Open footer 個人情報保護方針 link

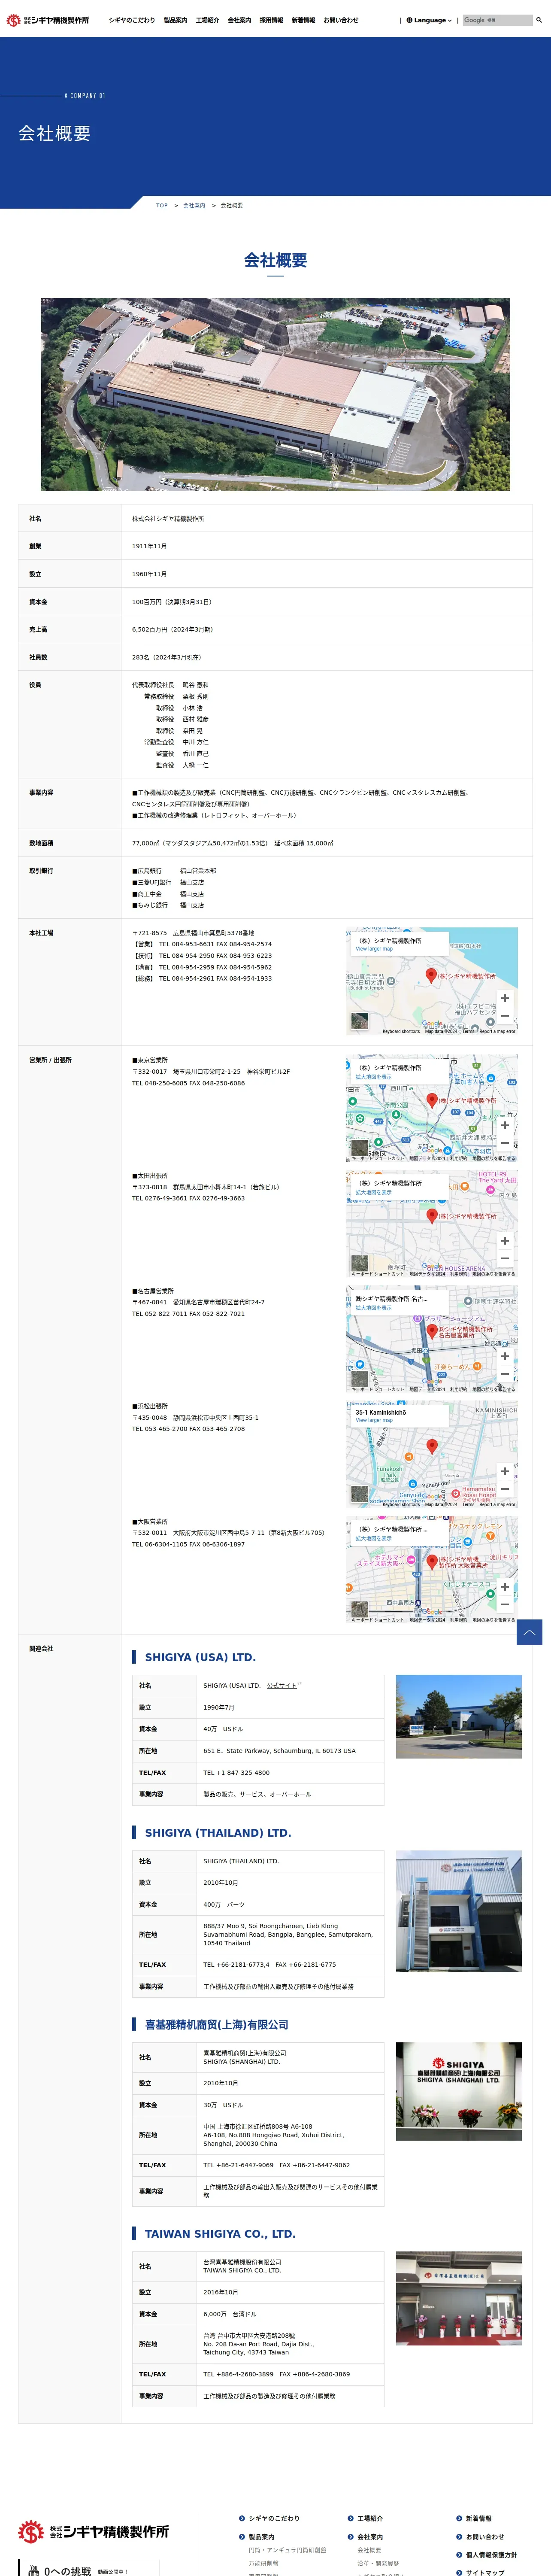pyautogui.click(x=491, y=2555)
